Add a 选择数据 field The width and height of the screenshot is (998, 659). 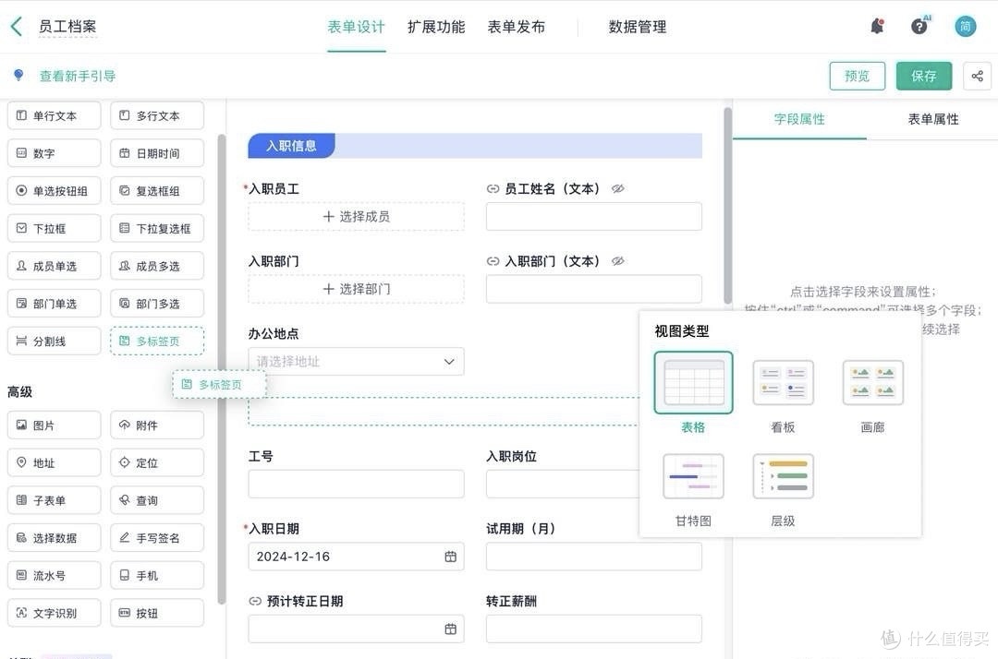55,537
